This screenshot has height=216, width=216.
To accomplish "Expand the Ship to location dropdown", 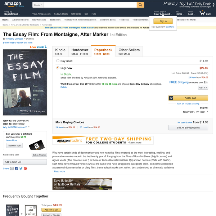I will [195, 112].
